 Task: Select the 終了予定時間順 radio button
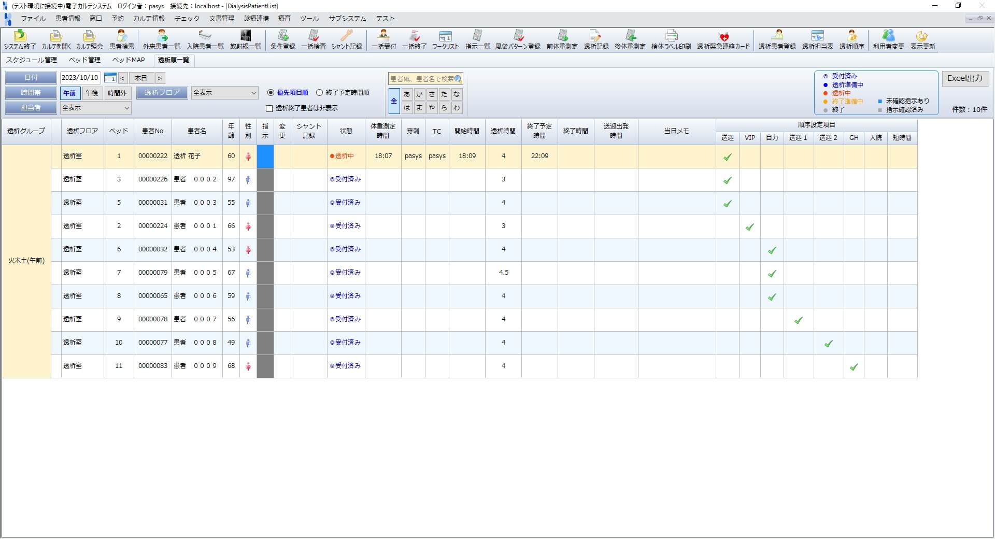(x=320, y=93)
